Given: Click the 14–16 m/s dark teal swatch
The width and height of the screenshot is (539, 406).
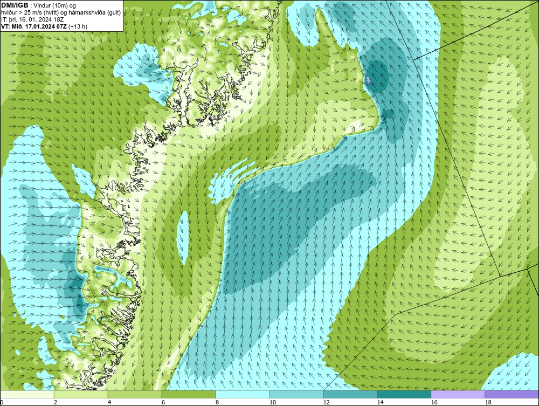Looking at the screenshot, I should pyautogui.click(x=404, y=394).
